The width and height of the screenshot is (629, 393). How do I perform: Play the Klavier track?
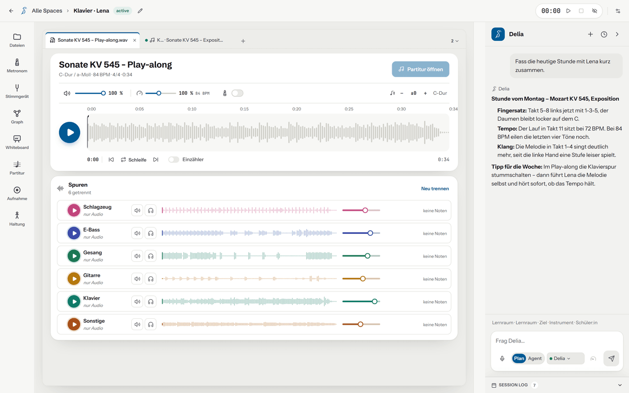click(74, 302)
